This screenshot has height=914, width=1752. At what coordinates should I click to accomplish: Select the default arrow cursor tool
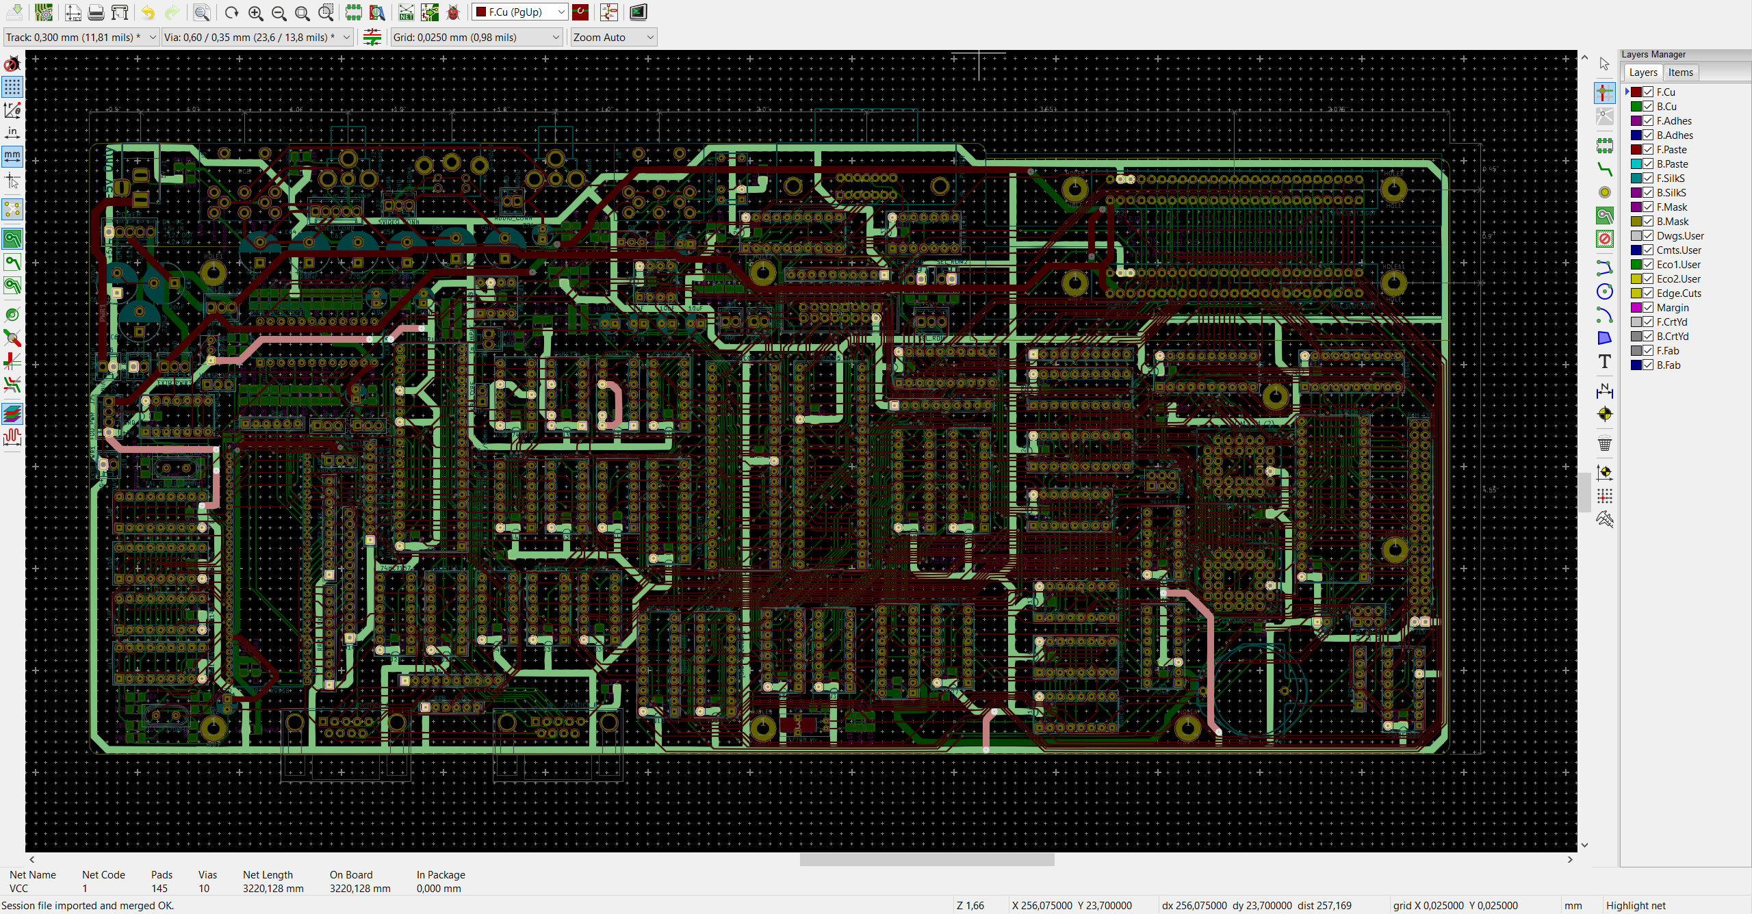(x=1604, y=64)
